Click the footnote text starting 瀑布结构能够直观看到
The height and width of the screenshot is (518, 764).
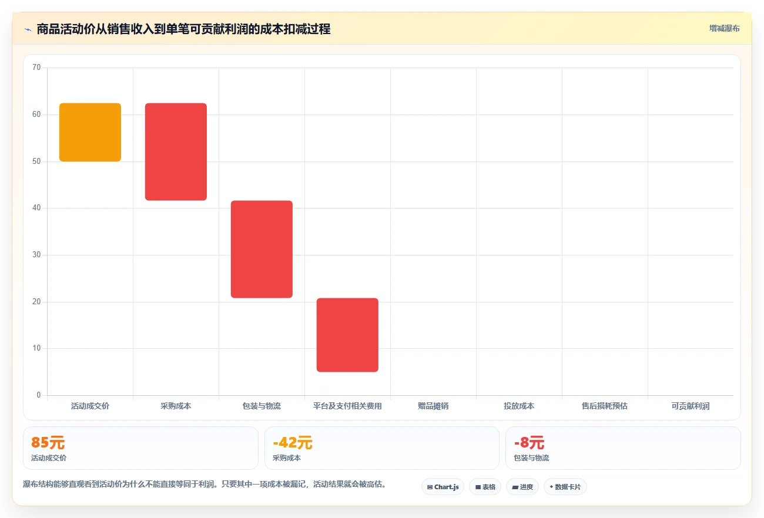(x=205, y=485)
